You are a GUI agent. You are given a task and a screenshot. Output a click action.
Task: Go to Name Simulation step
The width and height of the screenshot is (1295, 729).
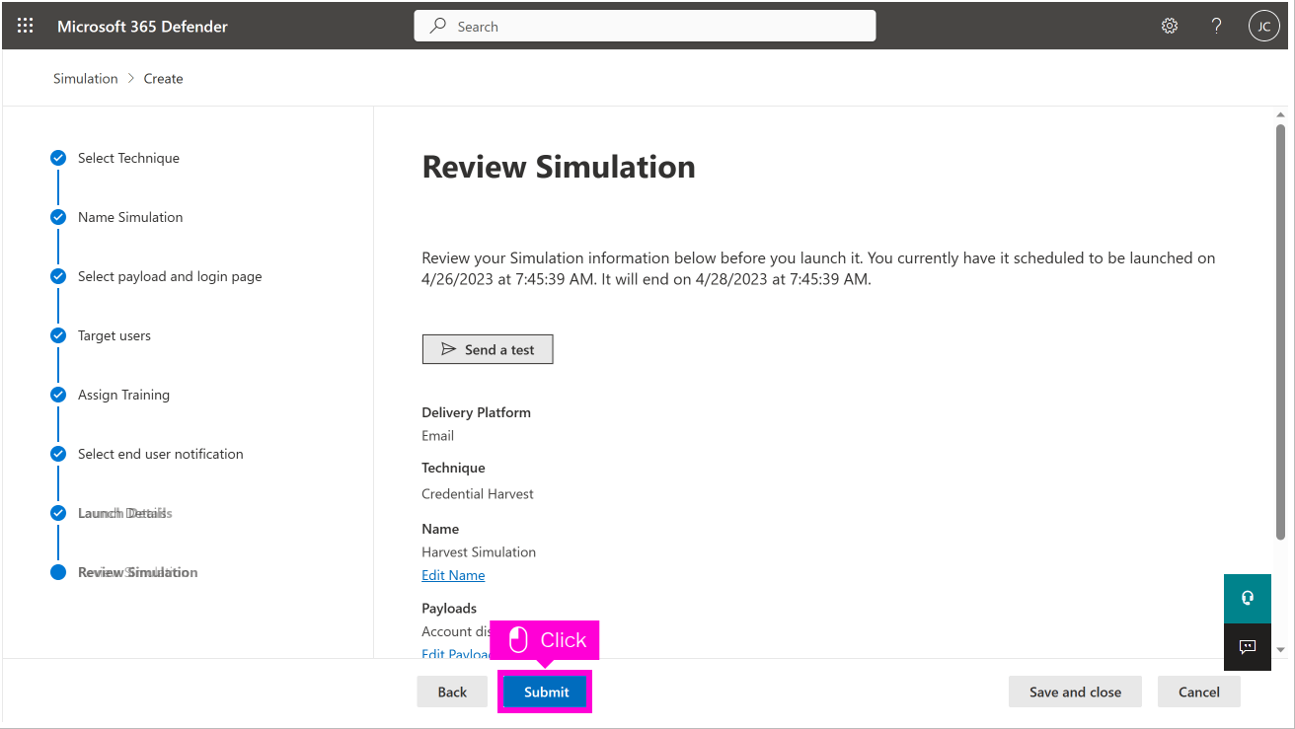coord(130,217)
